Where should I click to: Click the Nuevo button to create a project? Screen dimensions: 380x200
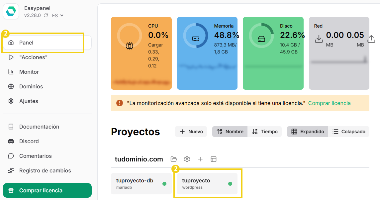[x=191, y=132]
